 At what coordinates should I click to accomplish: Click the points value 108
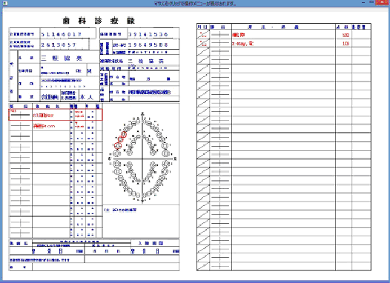[x=346, y=44]
